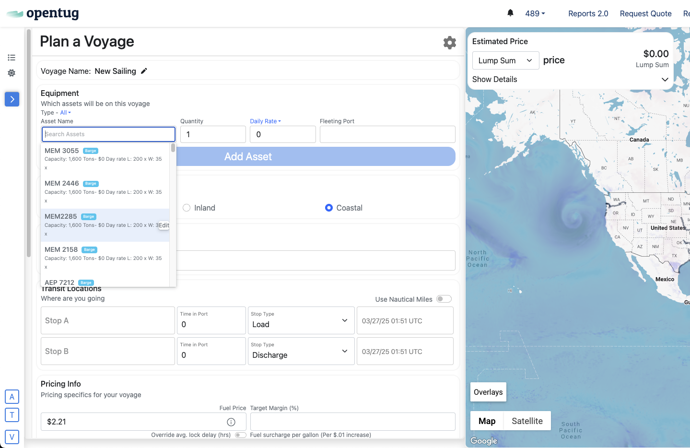Open voyage settings gear icon
Screen dimensions: 690x448
pyautogui.click(x=449, y=43)
